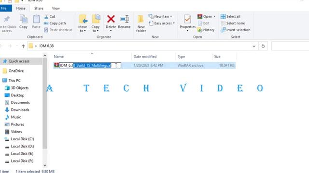Switch to the Home ribbon tab
This screenshot has width=309, height=173.
pos(21,8)
